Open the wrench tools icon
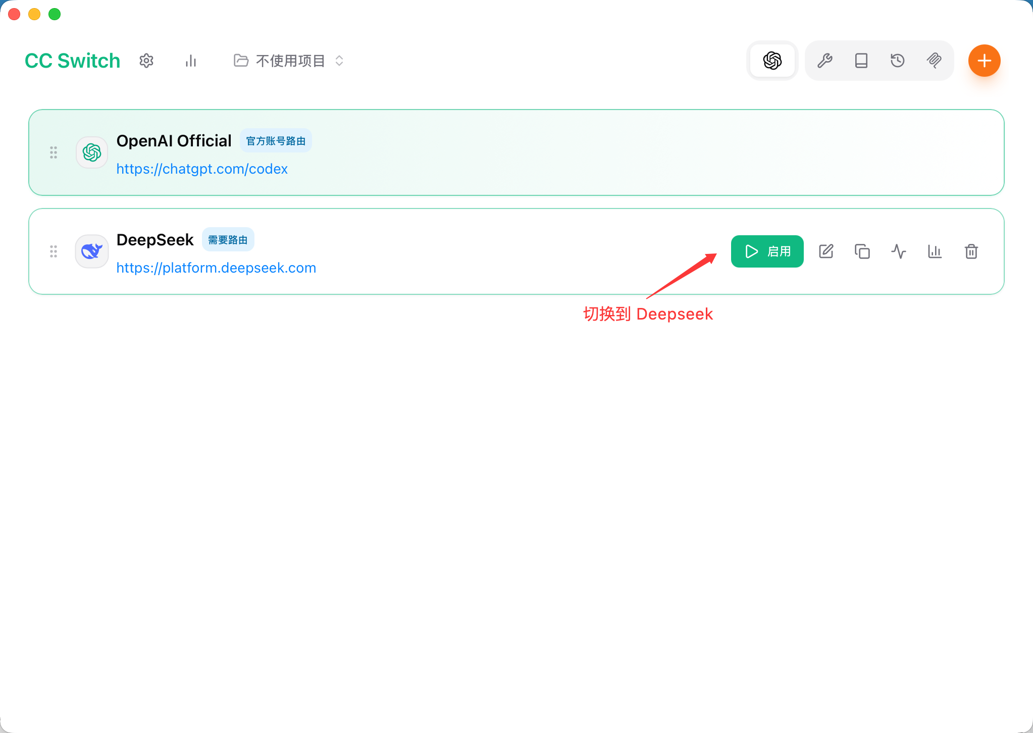The height and width of the screenshot is (733, 1033). (825, 61)
